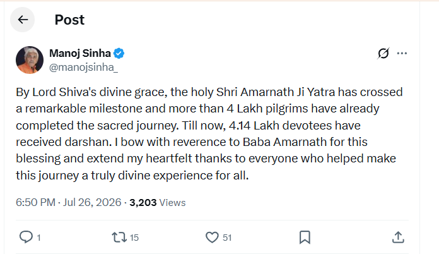Click the blue verified badge
The image size is (439, 254).
coord(119,53)
